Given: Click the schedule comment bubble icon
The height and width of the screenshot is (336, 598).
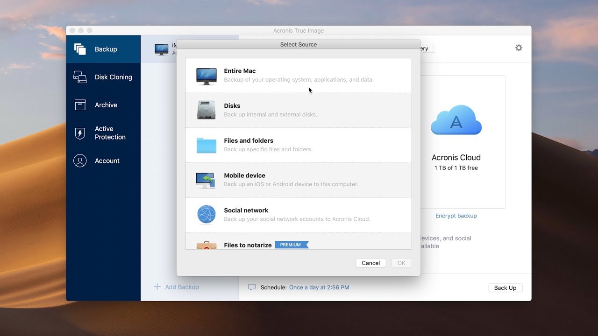Looking at the screenshot, I should [252, 287].
